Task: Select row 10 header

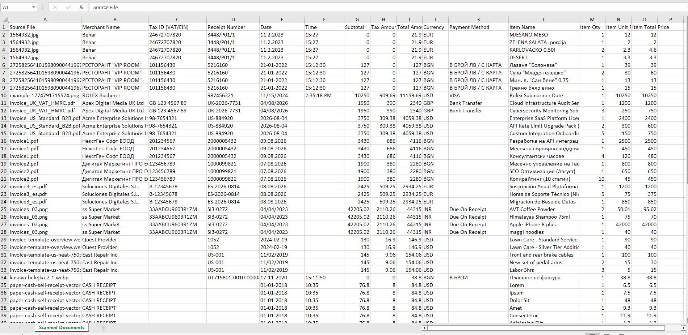Action: point(4,95)
